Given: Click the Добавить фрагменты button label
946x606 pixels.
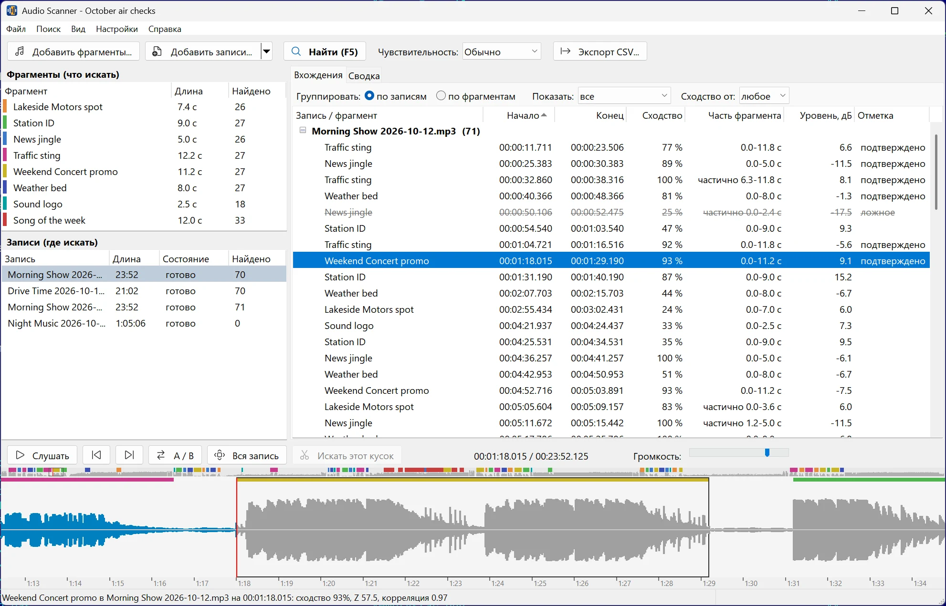Looking at the screenshot, I should point(82,52).
